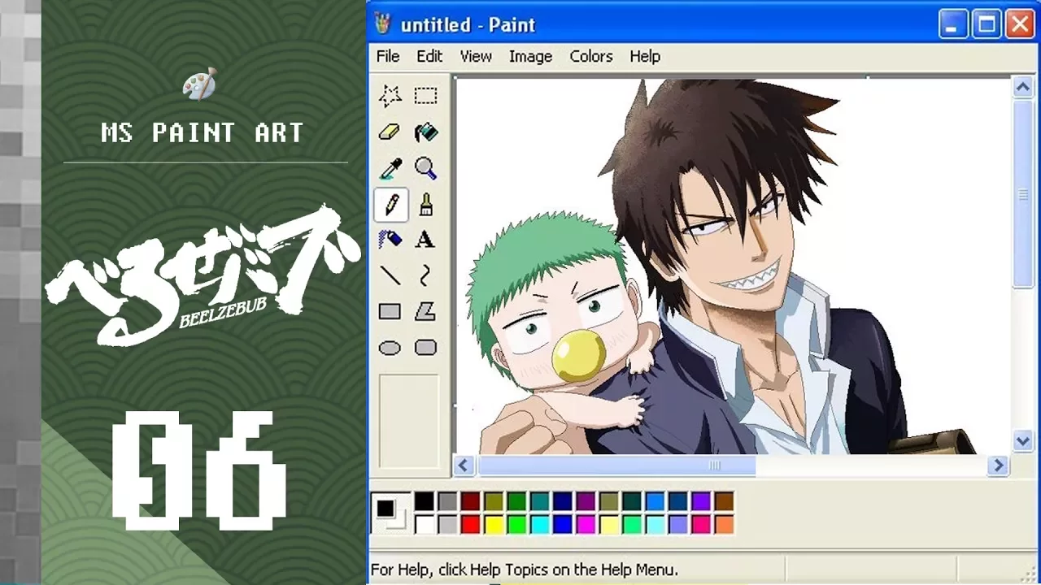Select the Ellipse shape tool
This screenshot has width=1041, height=585.
[x=390, y=348]
